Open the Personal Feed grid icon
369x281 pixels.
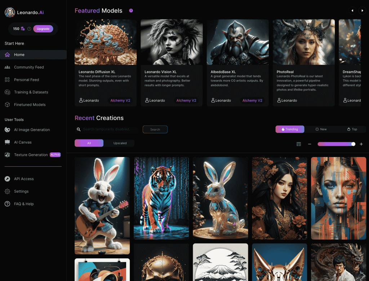point(7,79)
